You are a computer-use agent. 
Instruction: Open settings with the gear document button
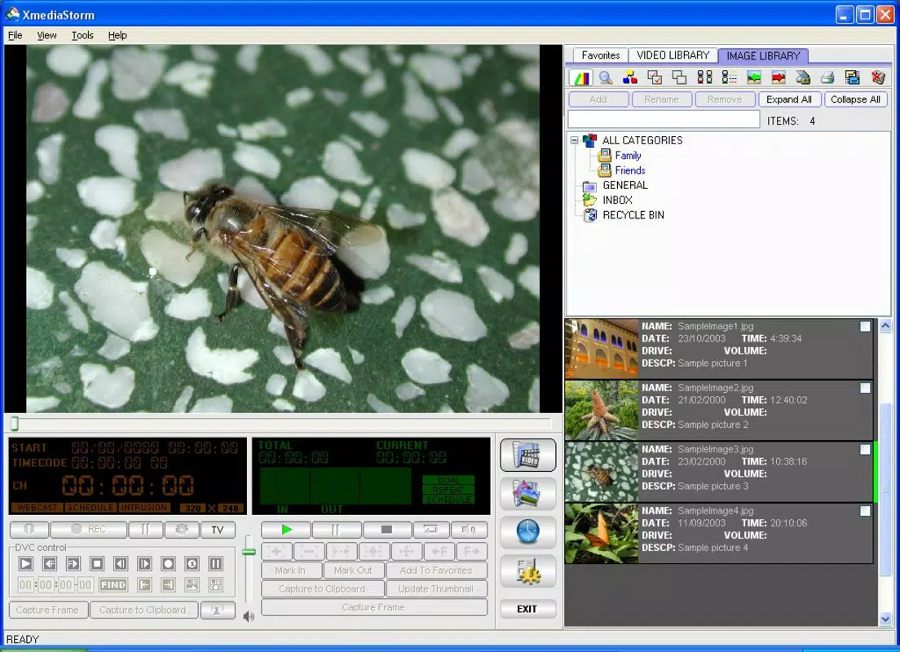pyautogui.click(x=528, y=571)
